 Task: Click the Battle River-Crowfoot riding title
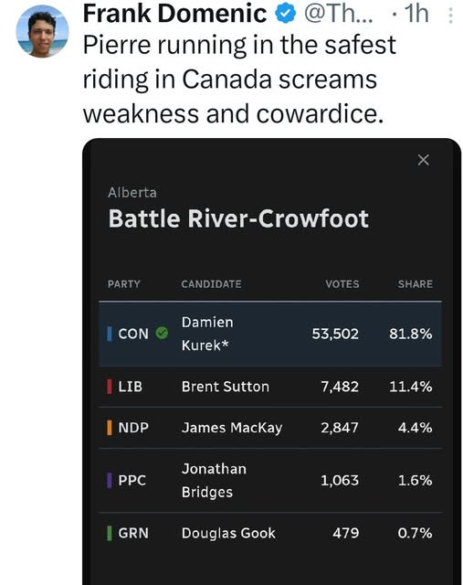pyautogui.click(x=238, y=218)
